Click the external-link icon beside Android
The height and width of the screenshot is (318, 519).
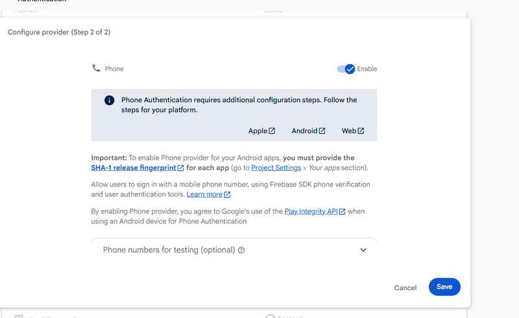322,131
